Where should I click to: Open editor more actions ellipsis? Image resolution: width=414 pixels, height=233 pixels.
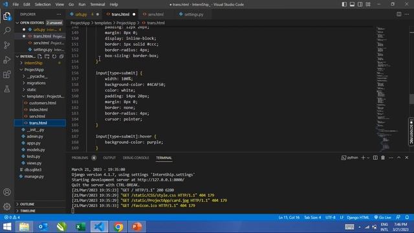pos(407,14)
